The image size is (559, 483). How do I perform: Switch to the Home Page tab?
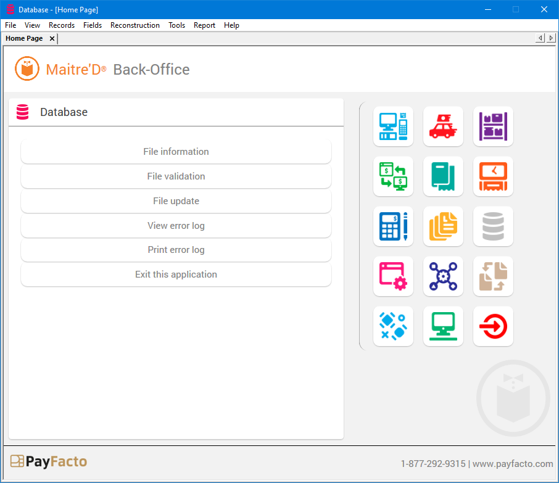point(25,38)
